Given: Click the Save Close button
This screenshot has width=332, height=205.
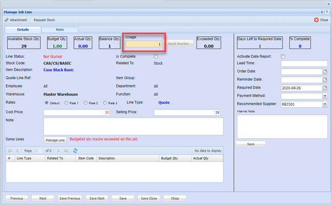Looking at the screenshot, I should pyautogui.click(x=150, y=198).
